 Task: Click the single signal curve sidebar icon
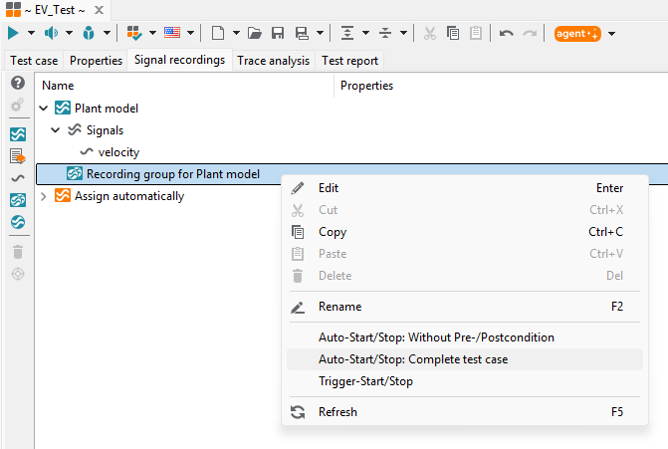[18, 178]
